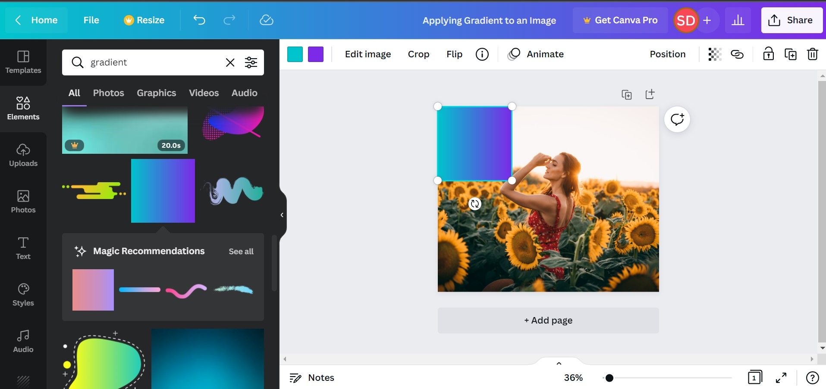See all Magic Recommendations
Image resolution: width=826 pixels, height=389 pixels.
click(x=241, y=252)
